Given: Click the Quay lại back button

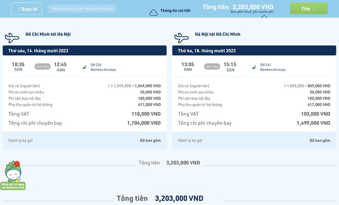Looking at the screenshot, I should coord(27,9).
